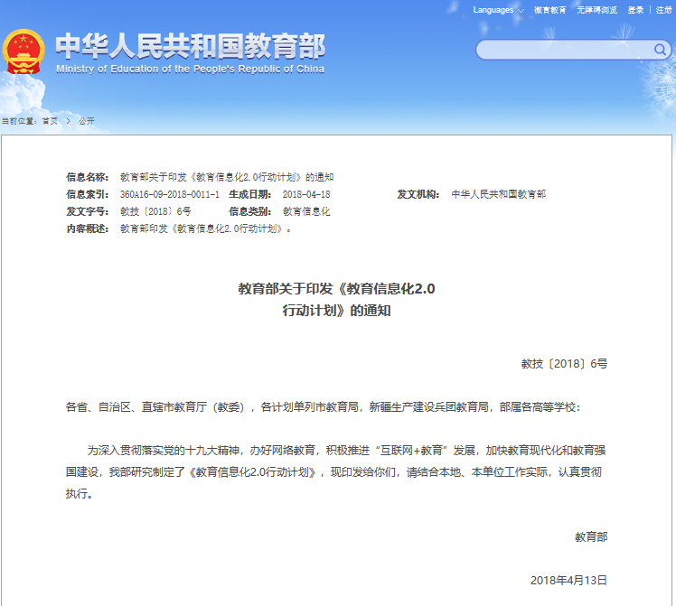Click the generated date 2018-04-18

(306, 194)
